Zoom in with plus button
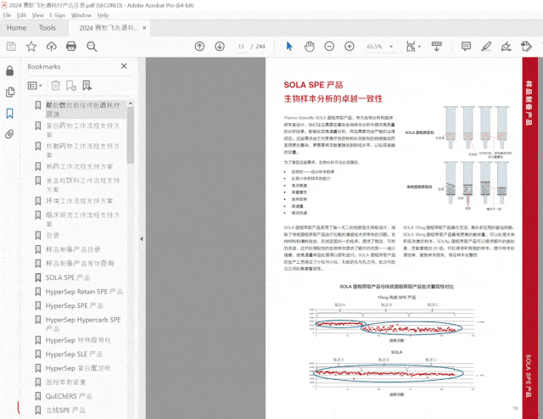This screenshot has height=419, width=543. pos(350,47)
